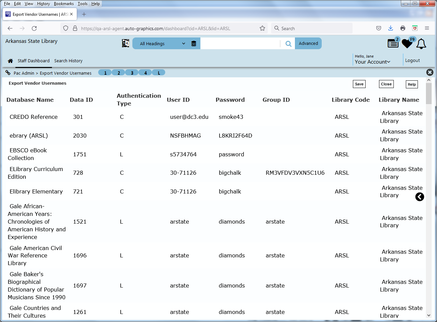This screenshot has height=322, width=437.
Task: Jump to page pill L
Action: coord(159,73)
